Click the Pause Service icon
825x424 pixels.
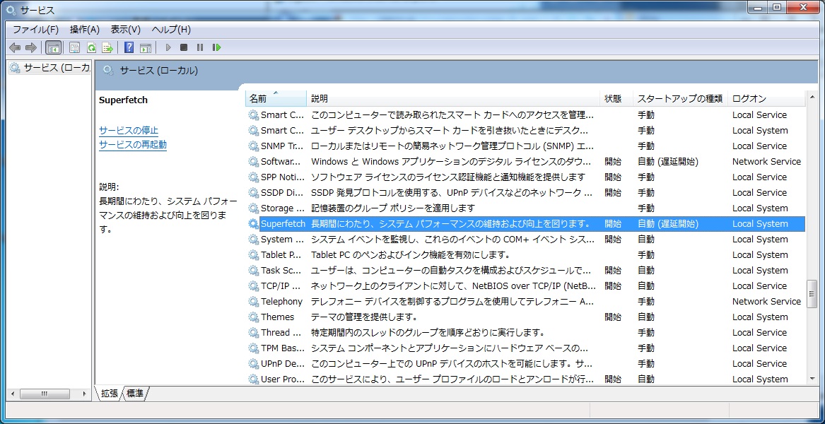pyautogui.click(x=200, y=47)
